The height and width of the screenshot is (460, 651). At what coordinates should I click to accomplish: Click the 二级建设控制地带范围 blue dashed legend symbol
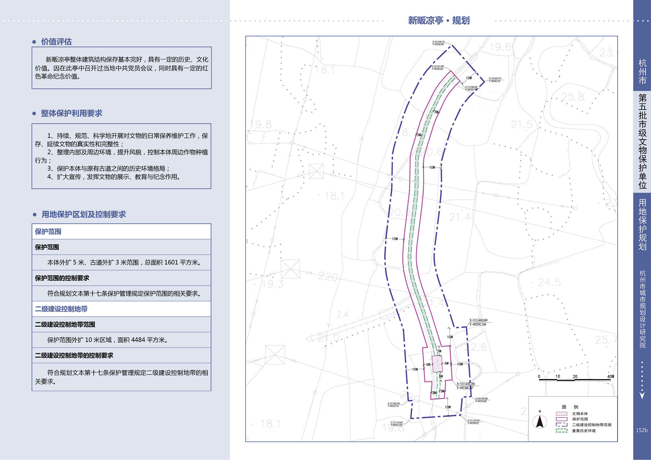click(x=561, y=425)
